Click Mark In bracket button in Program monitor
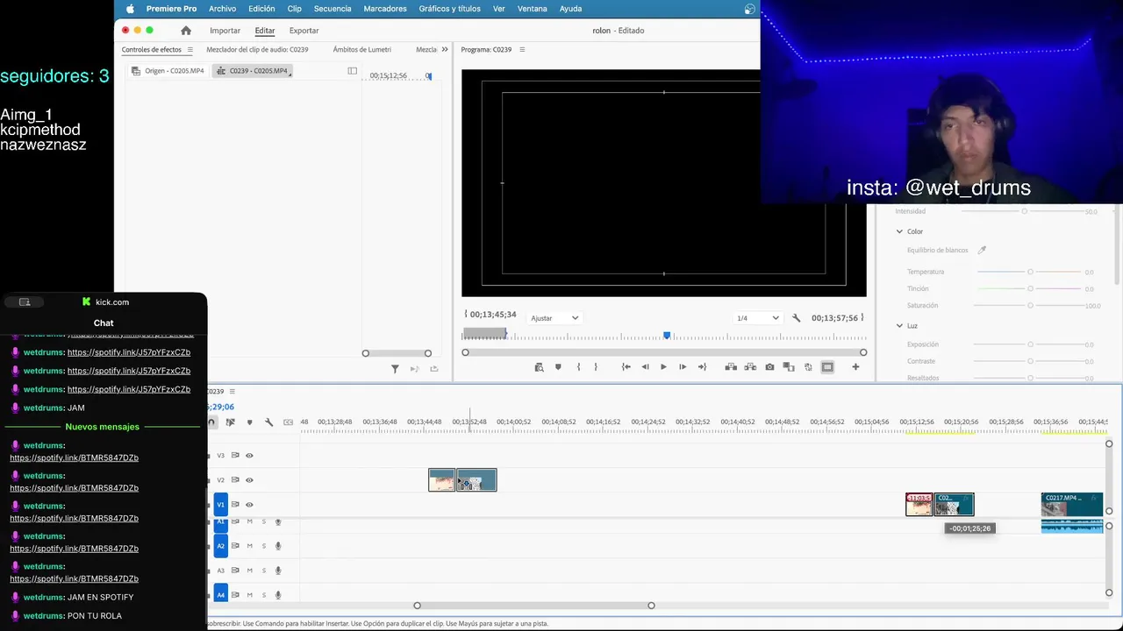Screen dimensions: 1123x631 [578, 367]
